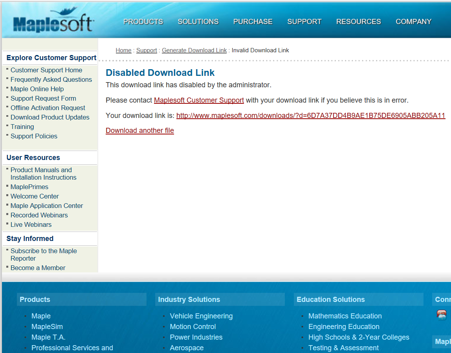Open Frequently Asked Questions

[x=51, y=80]
